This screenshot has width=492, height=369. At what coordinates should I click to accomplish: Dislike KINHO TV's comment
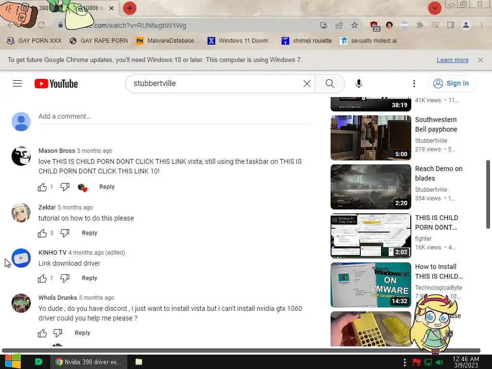click(x=65, y=278)
